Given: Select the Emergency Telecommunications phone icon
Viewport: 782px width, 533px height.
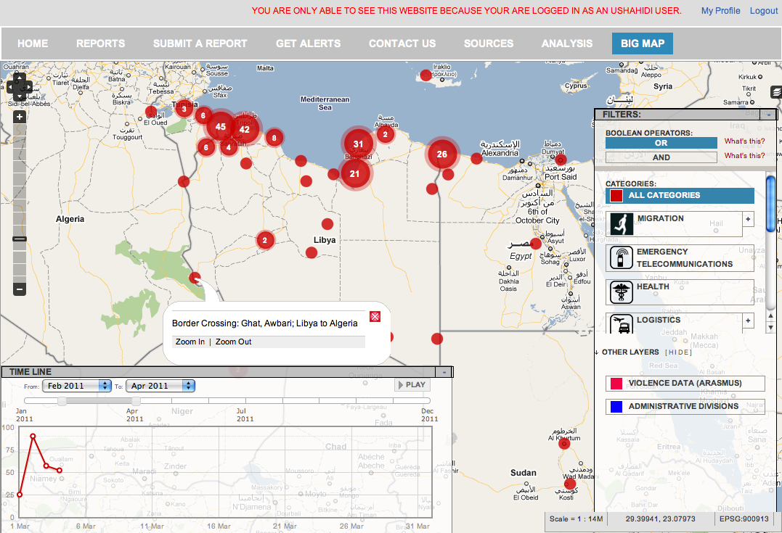Looking at the screenshot, I should 622,258.
